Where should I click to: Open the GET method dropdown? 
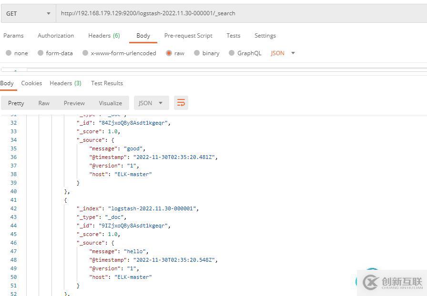(28, 13)
